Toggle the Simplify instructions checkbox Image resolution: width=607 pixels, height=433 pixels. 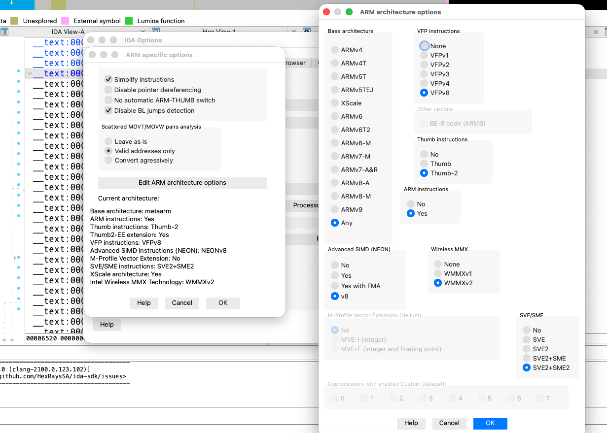click(108, 79)
